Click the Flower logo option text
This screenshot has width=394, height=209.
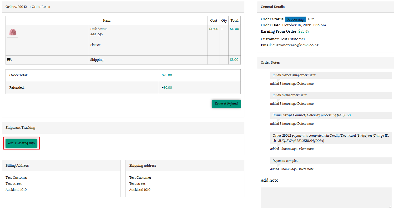(x=95, y=45)
